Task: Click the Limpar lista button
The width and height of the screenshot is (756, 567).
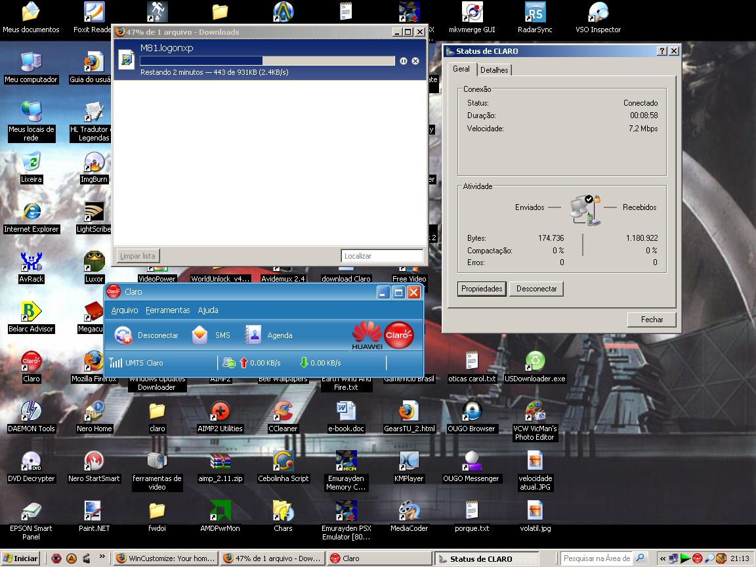Action: pyautogui.click(x=137, y=256)
